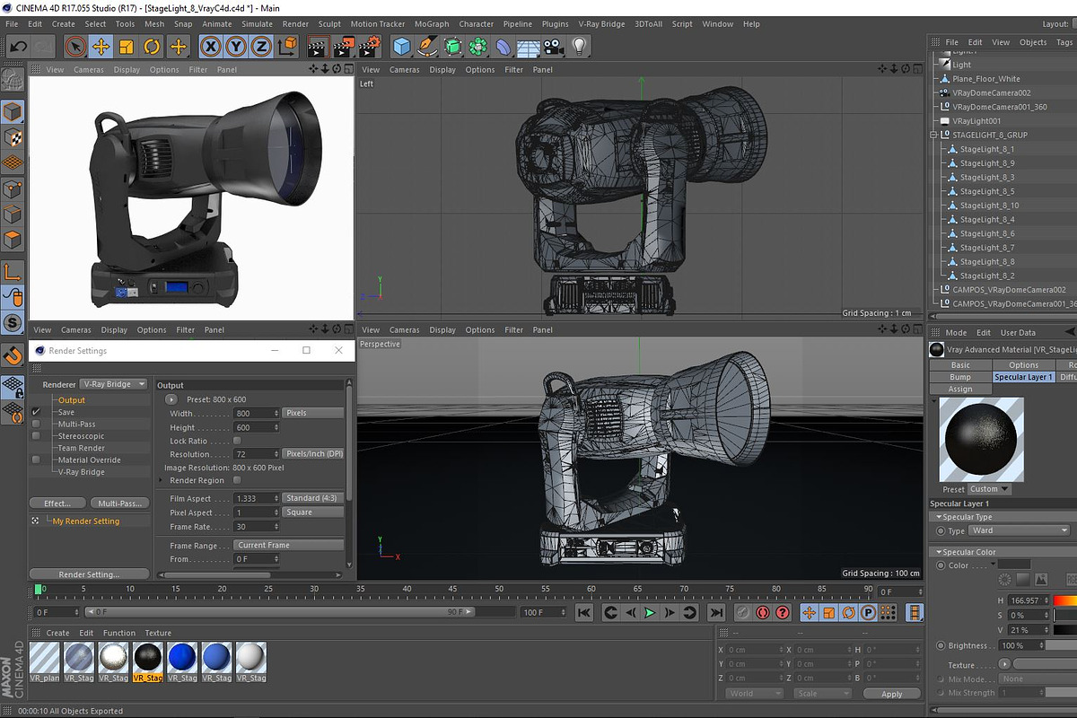Enable Material Override checkbox
This screenshot has width=1077, height=718.
click(36, 460)
